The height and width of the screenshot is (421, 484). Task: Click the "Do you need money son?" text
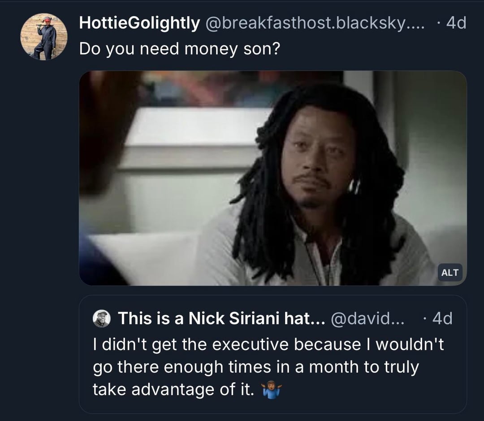179,48
